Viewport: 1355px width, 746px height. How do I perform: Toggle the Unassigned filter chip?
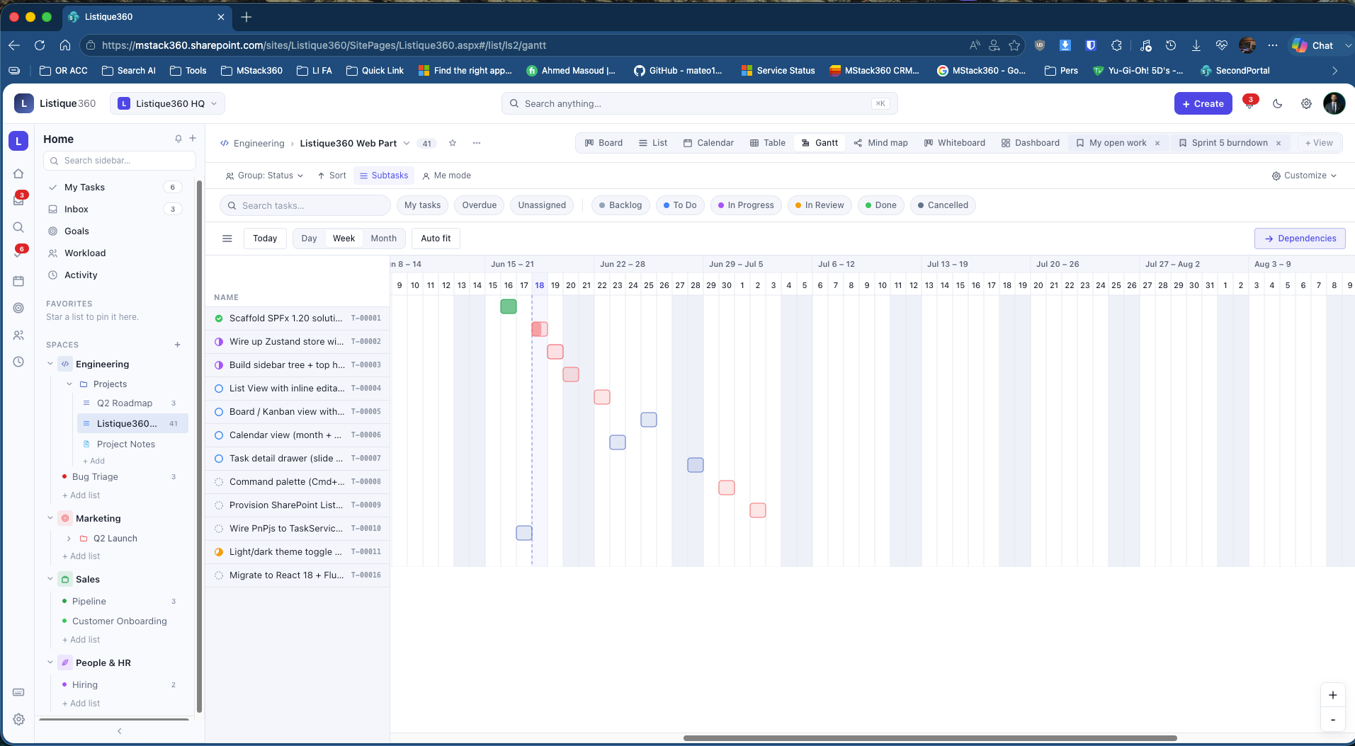(x=542, y=205)
